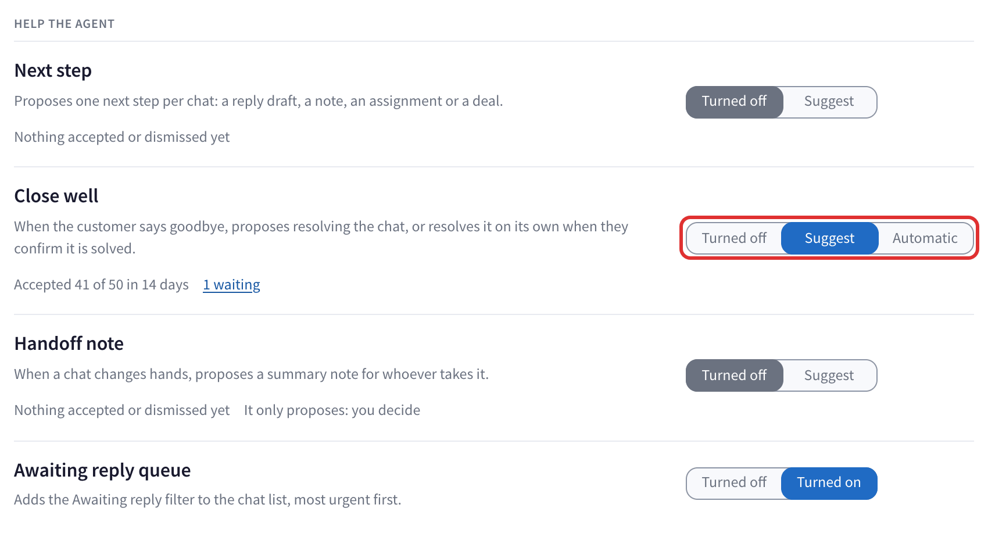988x544 pixels.
Task: Select Turned off for Handoff note
Action: (x=734, y=376)
